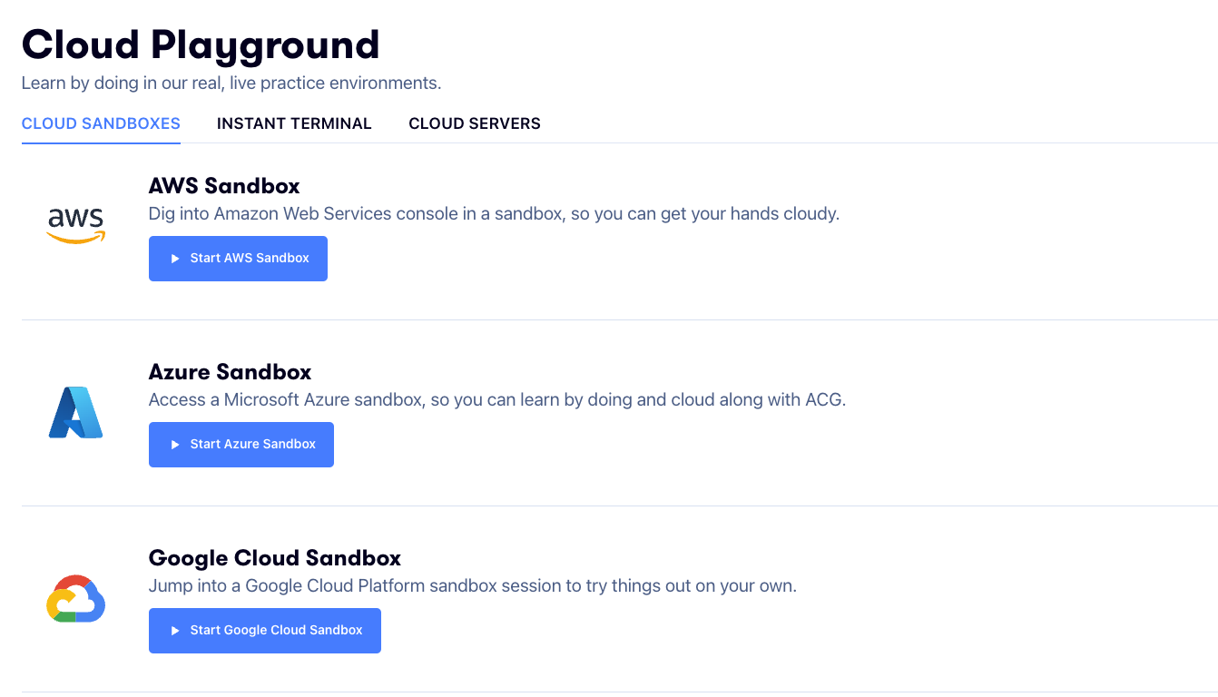Click the Microsoft Azure logo icon
Screen dimensions: 1218x697
point(76,413)
